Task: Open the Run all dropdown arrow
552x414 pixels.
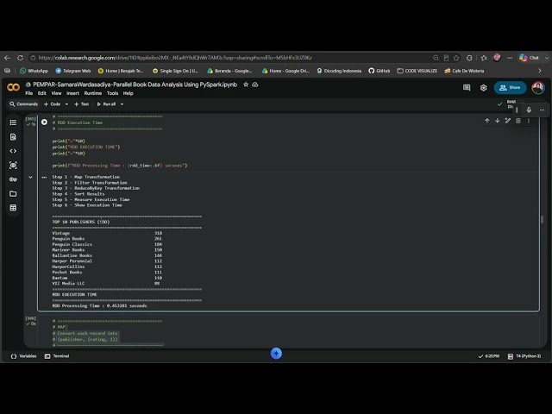Action: point(122,104)
